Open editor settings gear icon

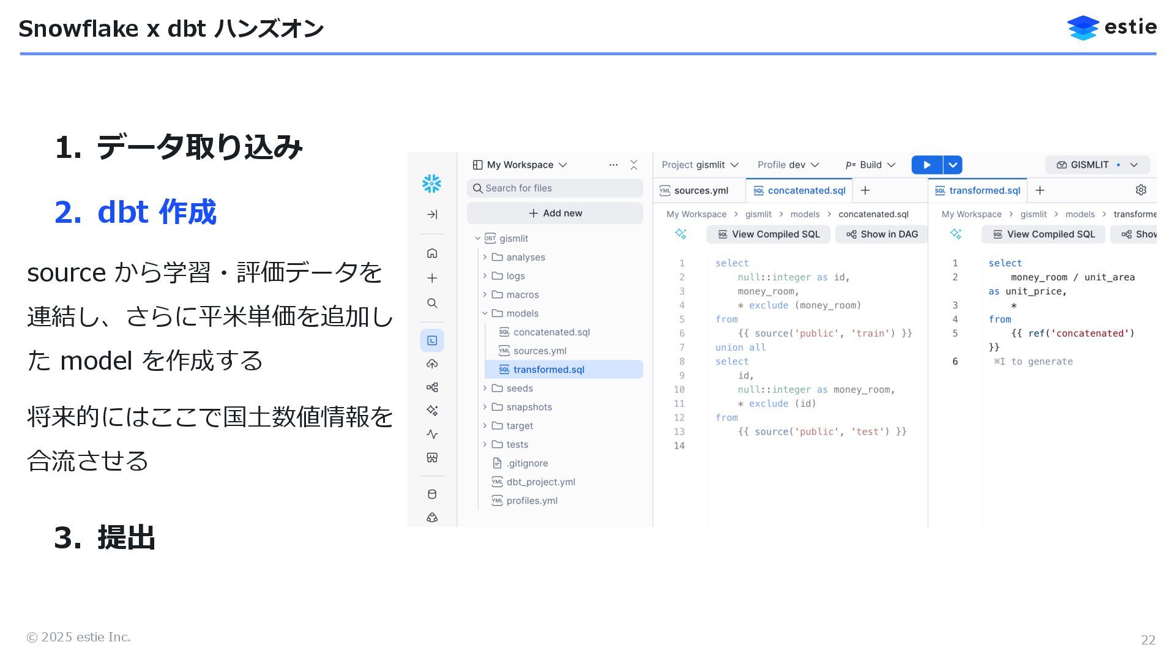click(x=1141, y=190)
